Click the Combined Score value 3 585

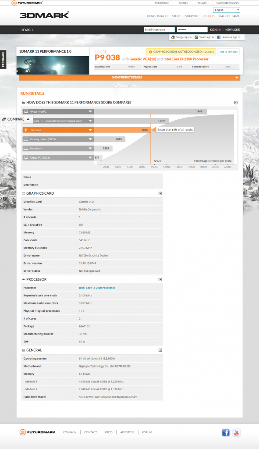228,67
